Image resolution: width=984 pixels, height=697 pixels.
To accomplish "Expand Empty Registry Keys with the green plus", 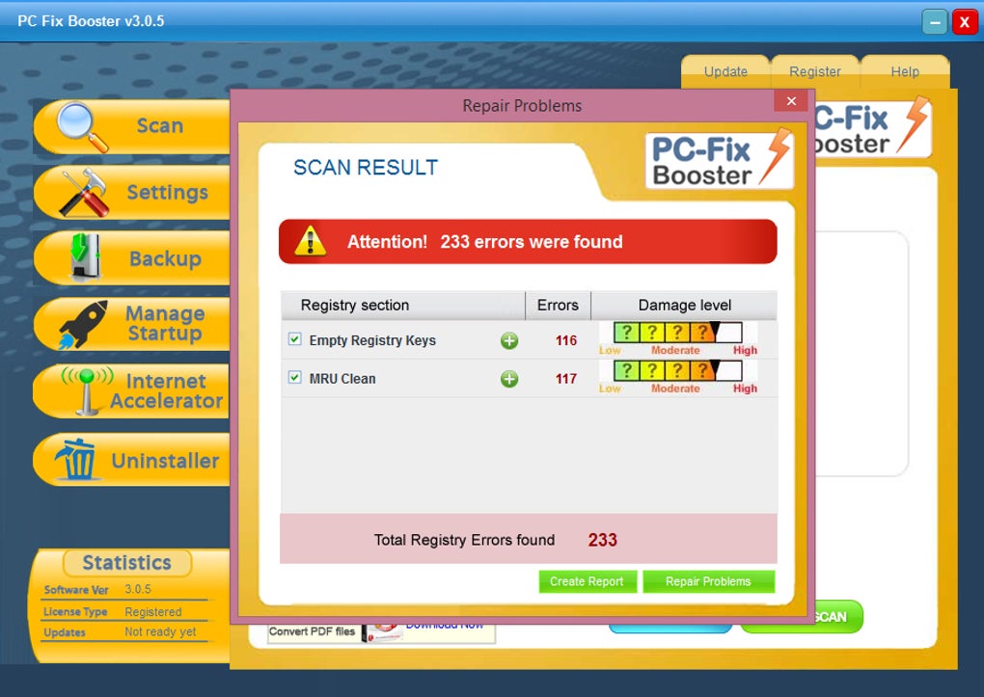I will [x=509, y=340].
